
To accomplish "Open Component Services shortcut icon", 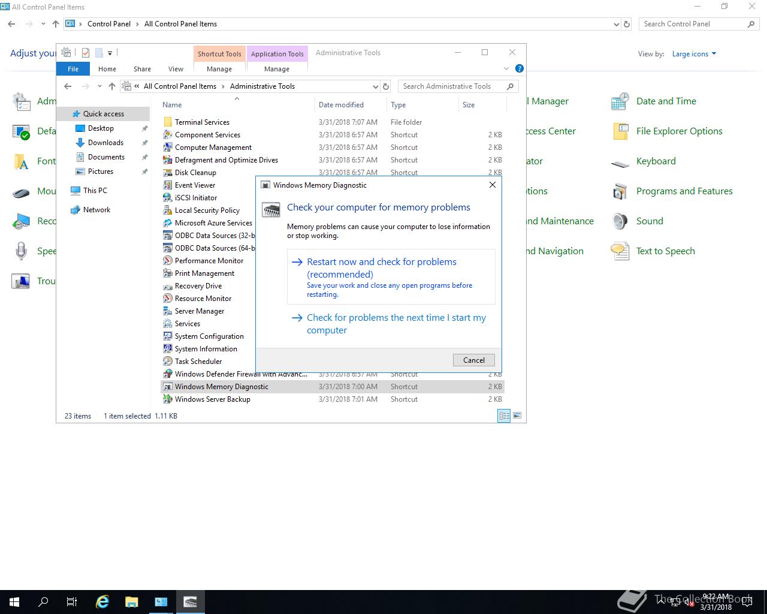I will [x=168, y=135].
